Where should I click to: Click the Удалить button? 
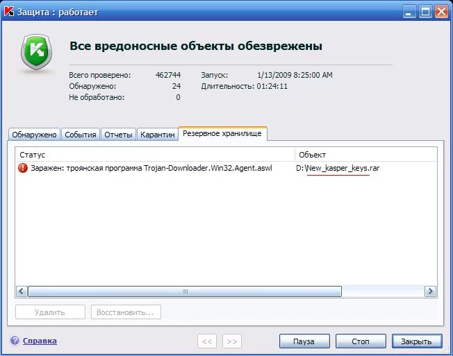point(50,312)
